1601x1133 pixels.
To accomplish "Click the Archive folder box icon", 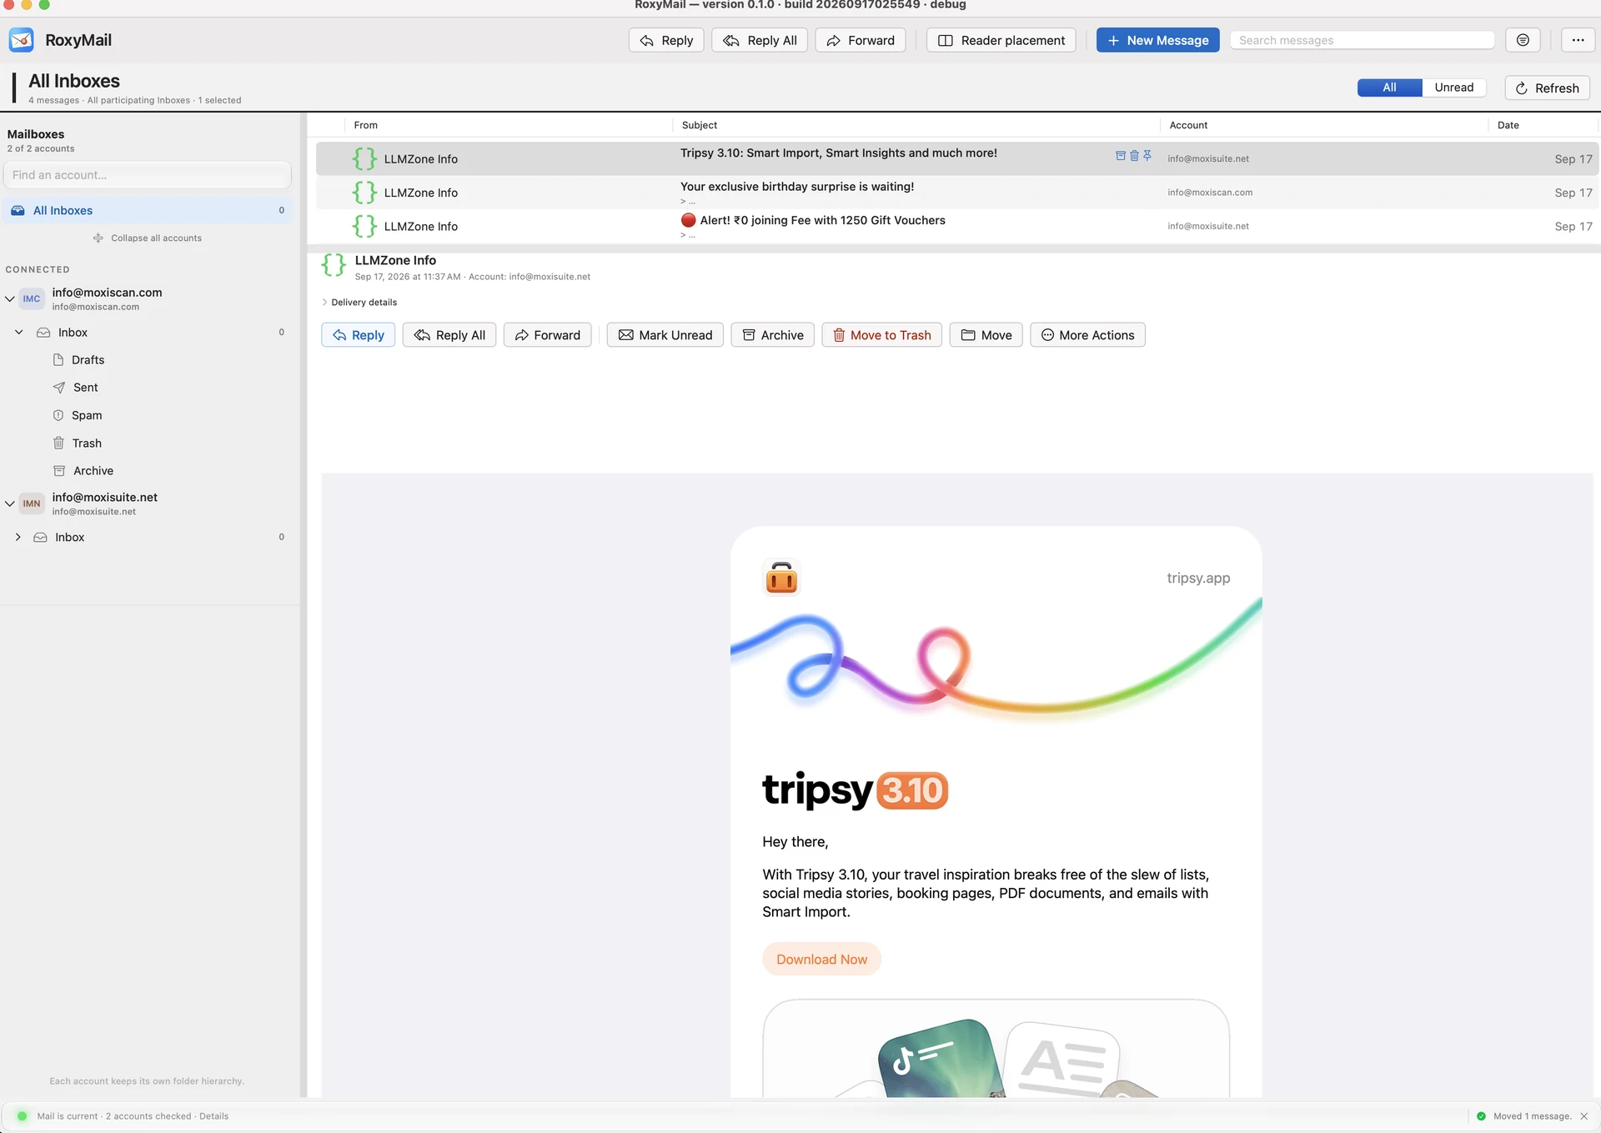I will 59,471.
